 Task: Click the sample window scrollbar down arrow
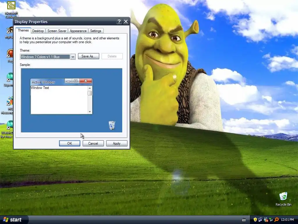(90, 112)
